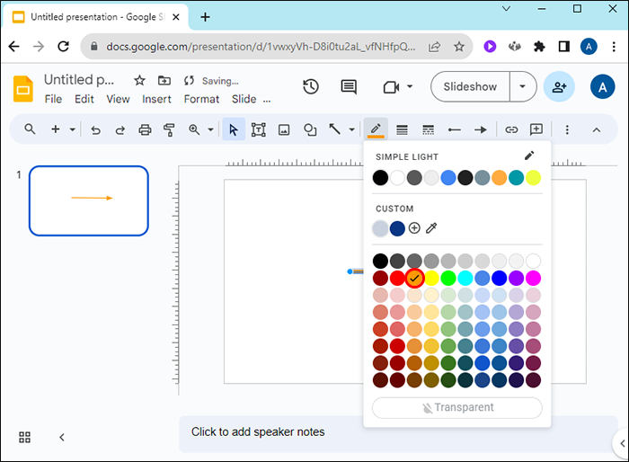Select the text box tool
Screen dimensions: 629x462
259,129
